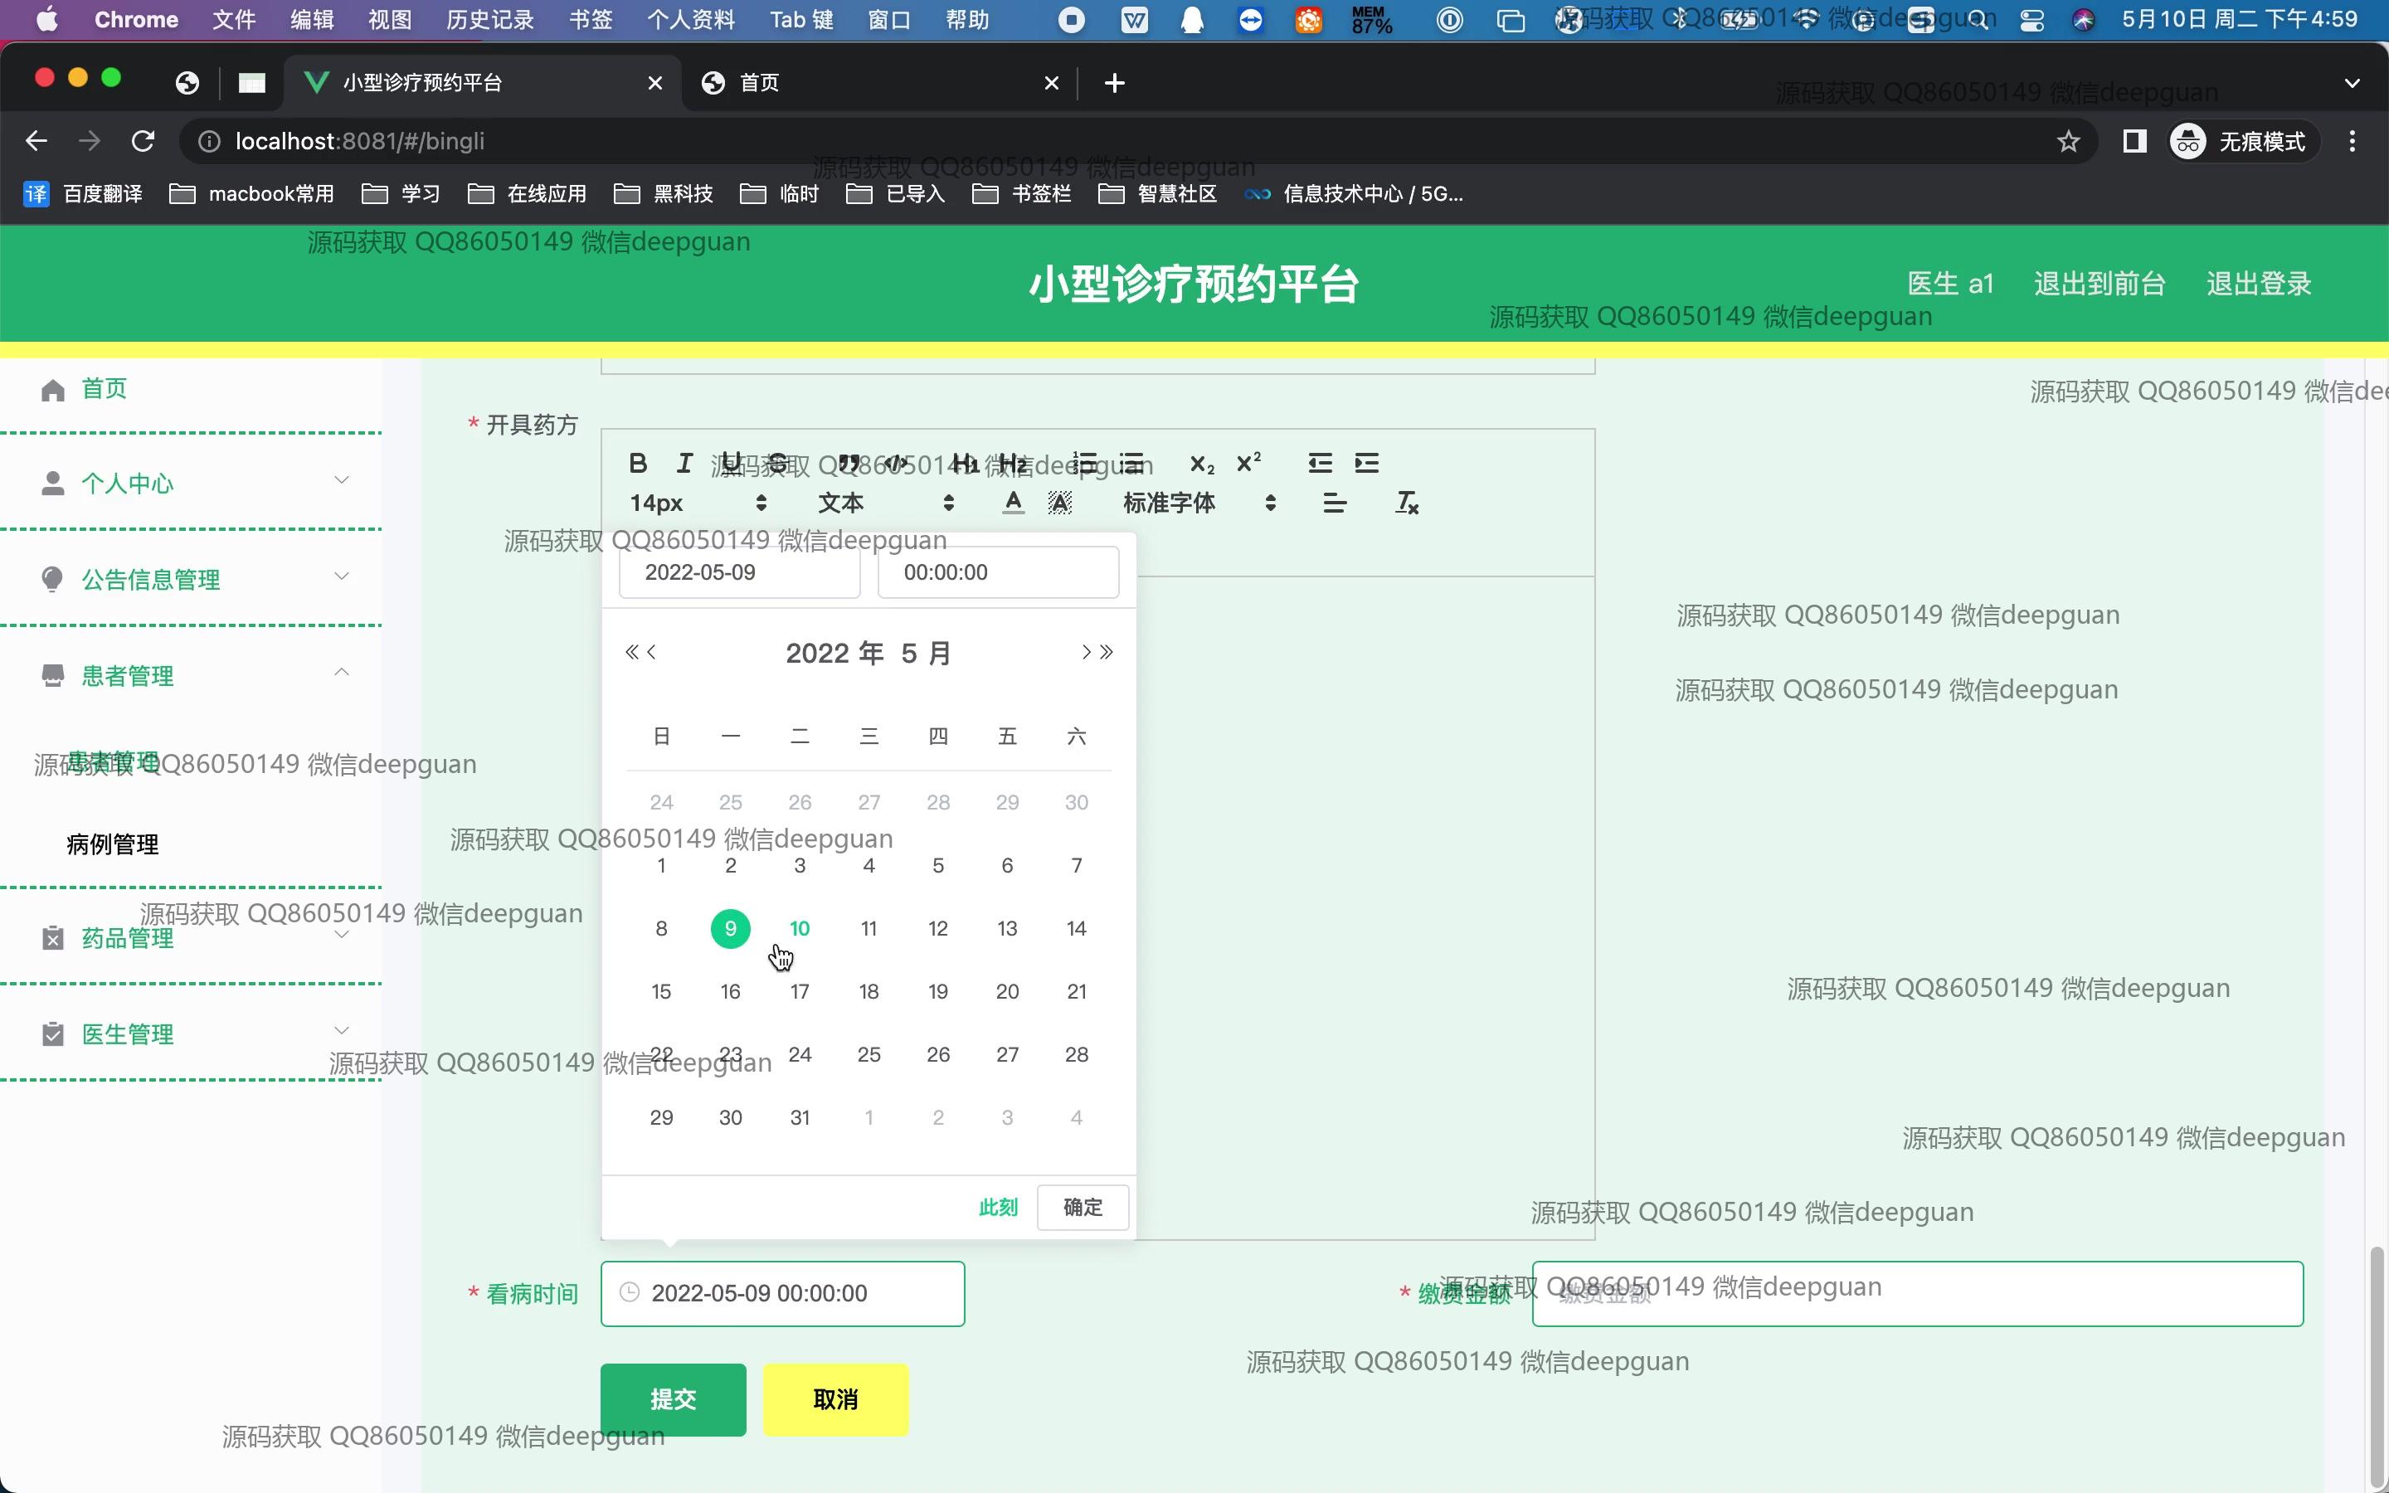The height and width of the screenshot is (1493, 2389).
Task: Toggle subscript formatting button
Action: [1201, 463]
